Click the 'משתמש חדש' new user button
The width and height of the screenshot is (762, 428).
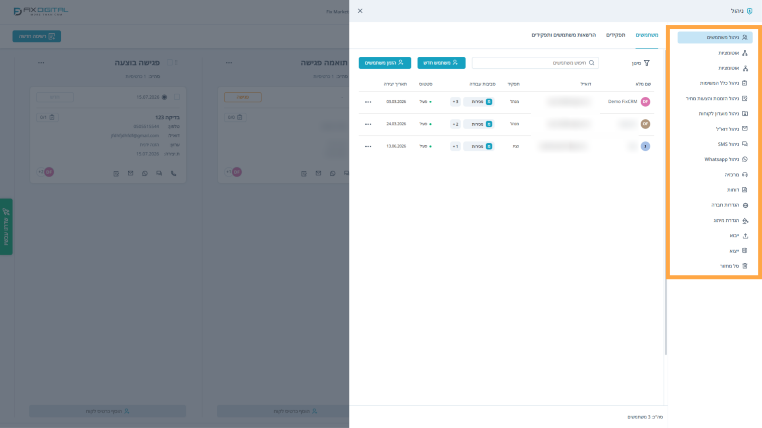coord(441,63)
